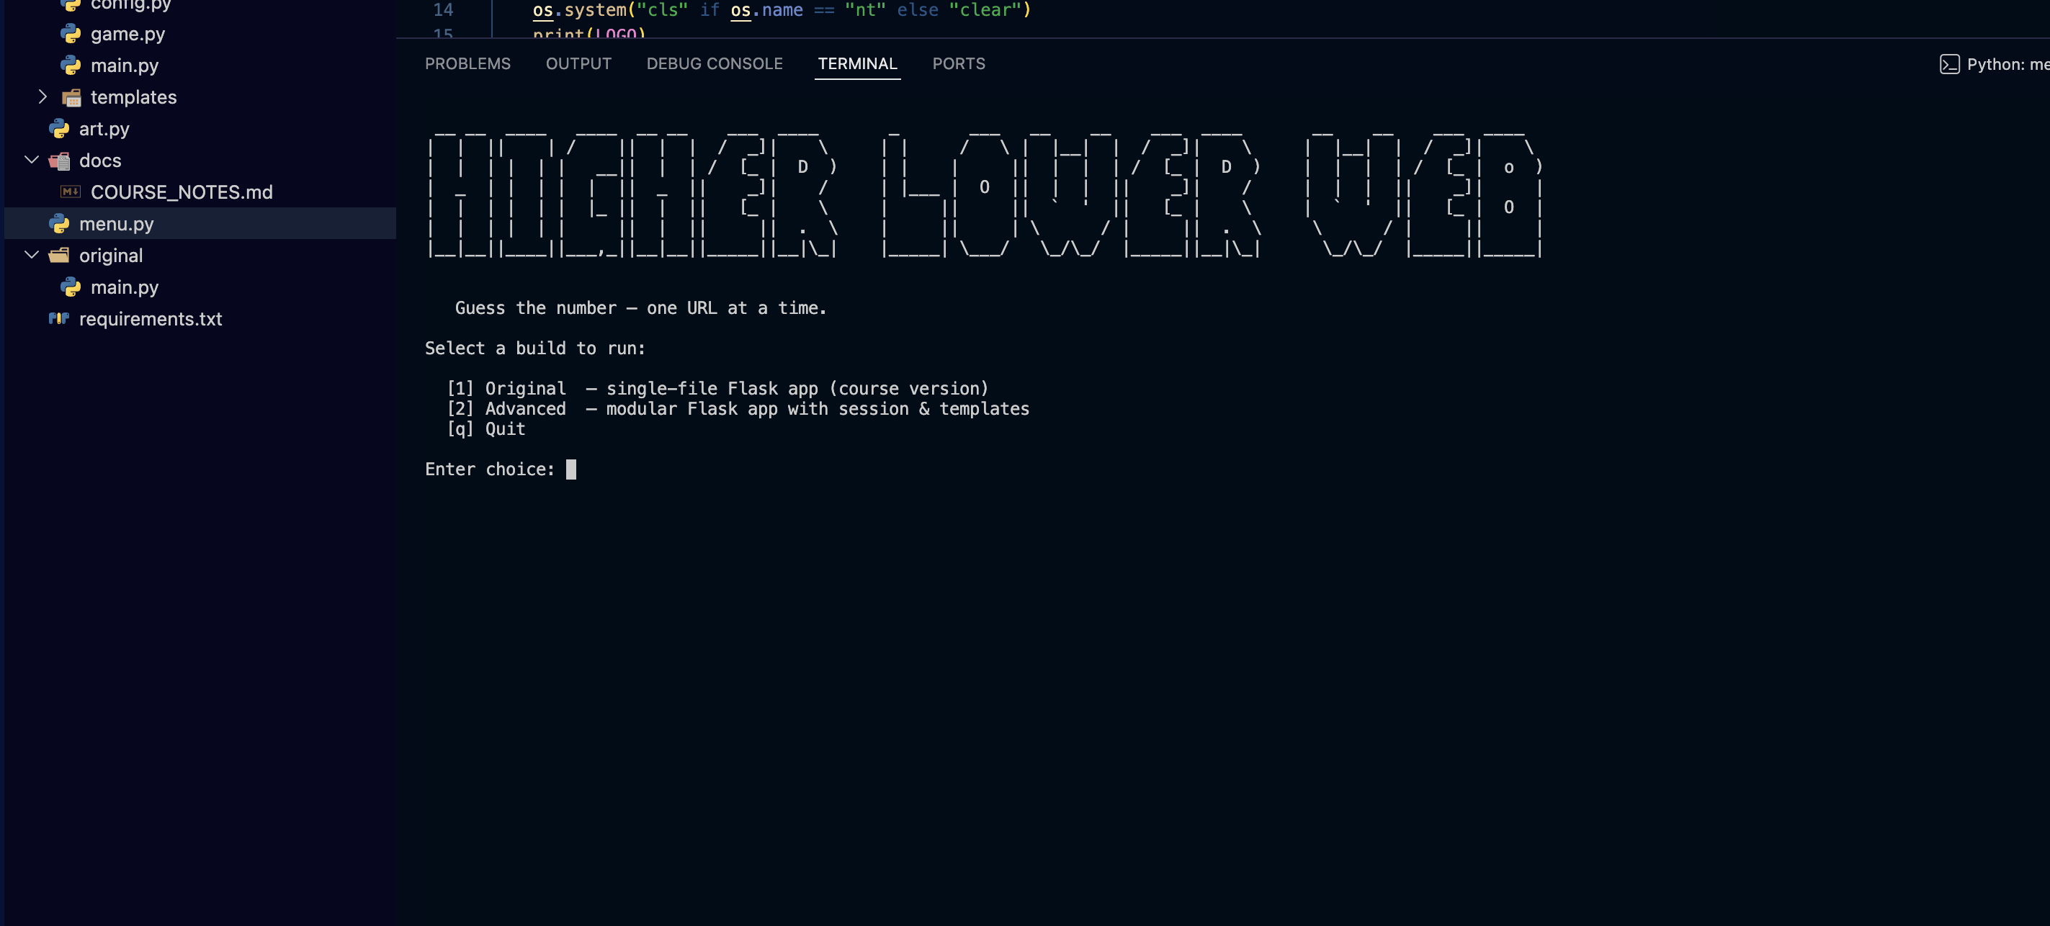Click the original folder icon
The height and width of the screenshot is (926, 2050).
click(60, 256)
